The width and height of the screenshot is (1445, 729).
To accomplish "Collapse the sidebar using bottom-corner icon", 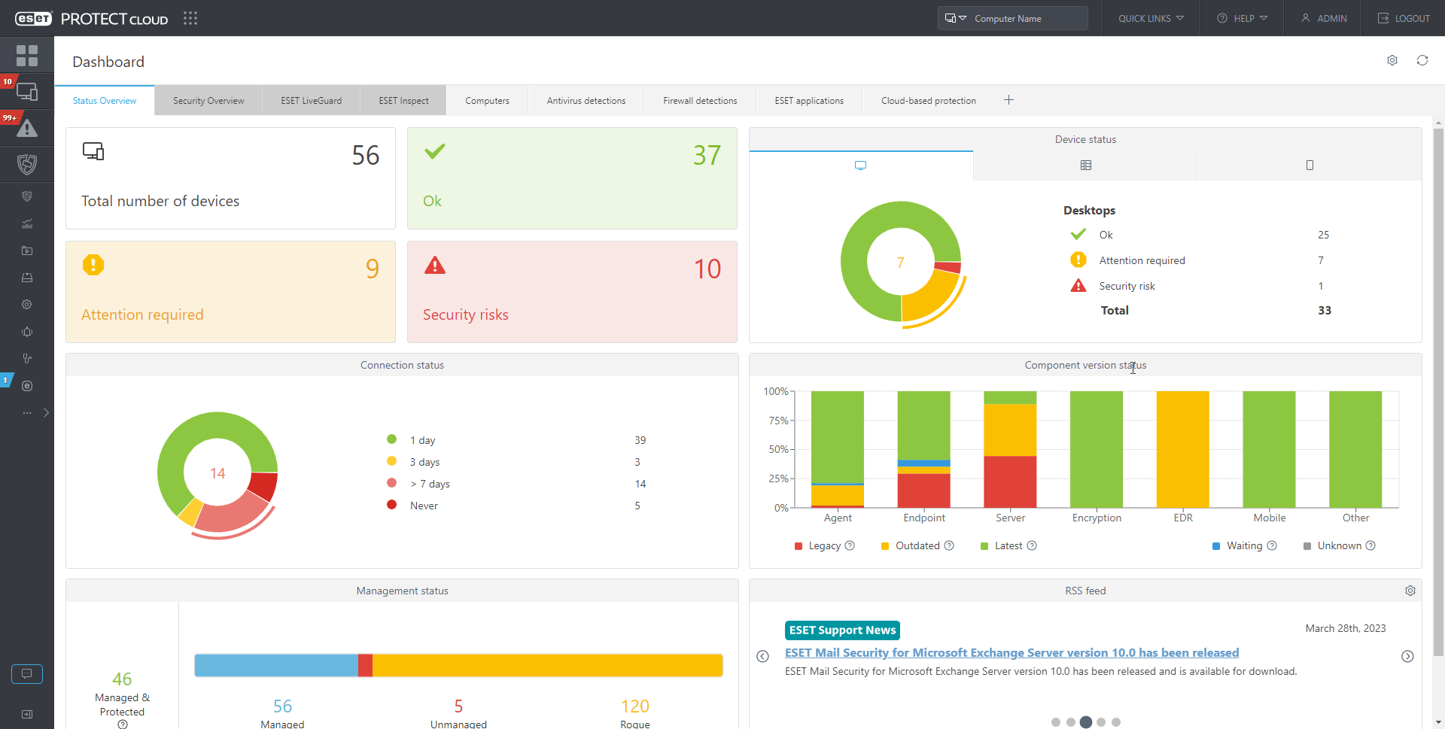I will tap(27, 714).
